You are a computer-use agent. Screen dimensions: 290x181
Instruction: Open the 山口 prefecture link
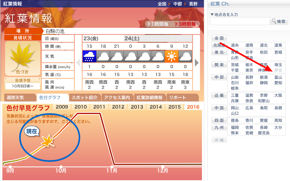(x=235, y=114)
